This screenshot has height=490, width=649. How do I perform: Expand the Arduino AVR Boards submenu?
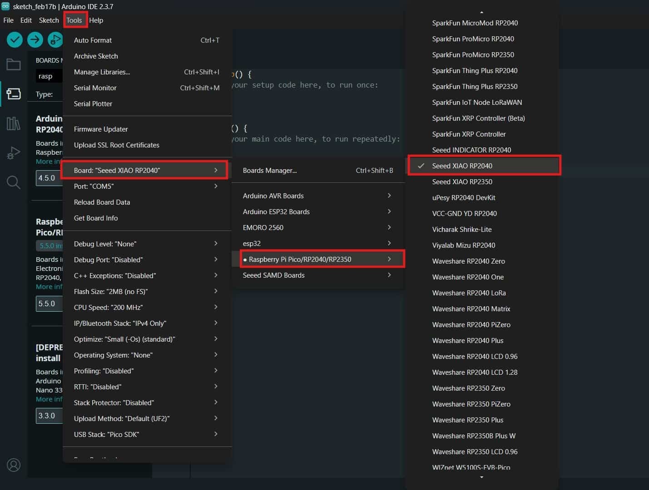(317, 196)
